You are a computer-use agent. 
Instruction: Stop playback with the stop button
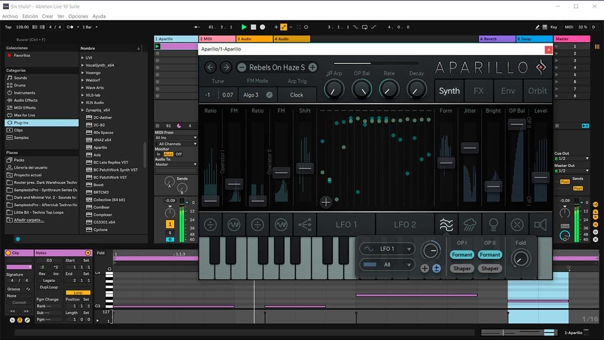tap(254, 27)
